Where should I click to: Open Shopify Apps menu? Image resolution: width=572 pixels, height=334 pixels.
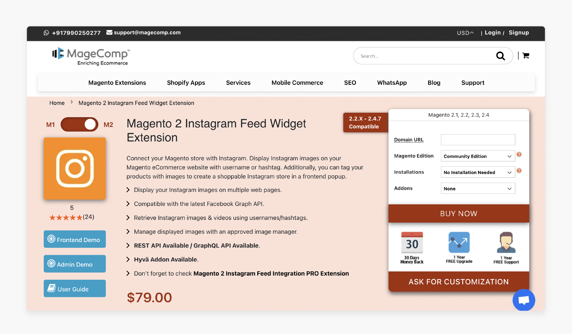(186, 83)
